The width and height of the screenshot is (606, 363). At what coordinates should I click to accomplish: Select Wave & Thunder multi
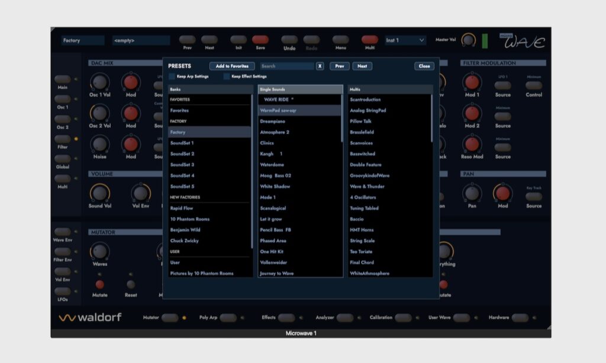click(389, 186)
